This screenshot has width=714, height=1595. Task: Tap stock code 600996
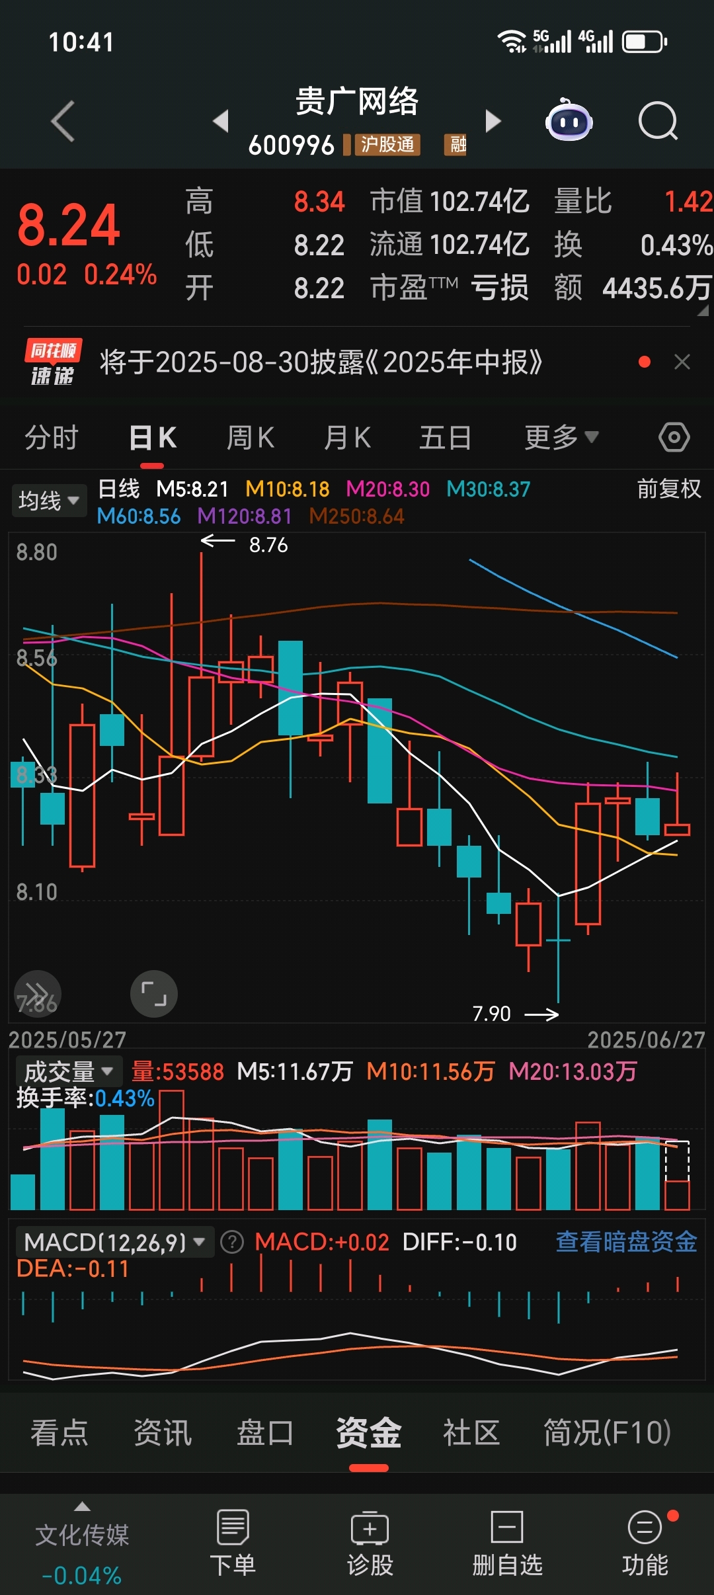[292, 145]
